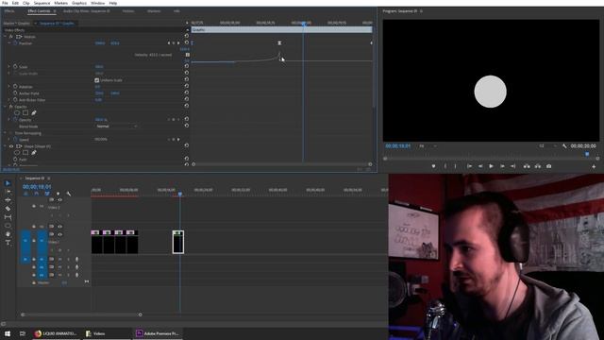This screenshot has width=604, height=340.
Task: Select the Razor tool
Action: 8,209
